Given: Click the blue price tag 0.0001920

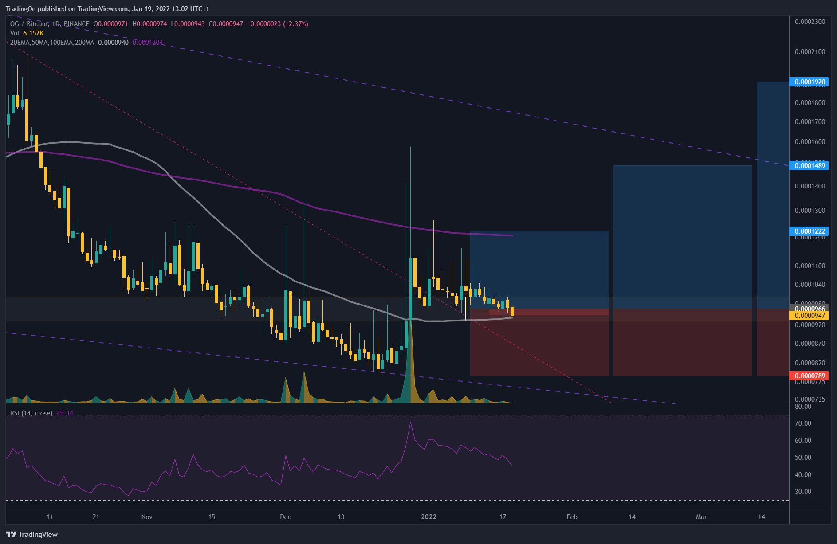Looking at the screenshot, I should [810, 82].
